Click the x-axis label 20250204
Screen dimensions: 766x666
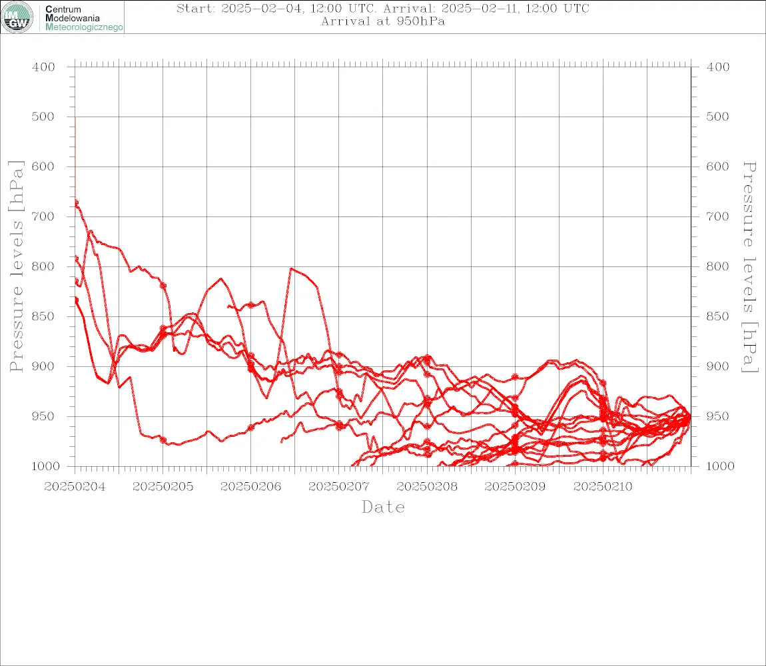[x=75, y=487]
